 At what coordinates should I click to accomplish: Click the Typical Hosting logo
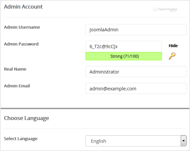[x=165, y=10]
